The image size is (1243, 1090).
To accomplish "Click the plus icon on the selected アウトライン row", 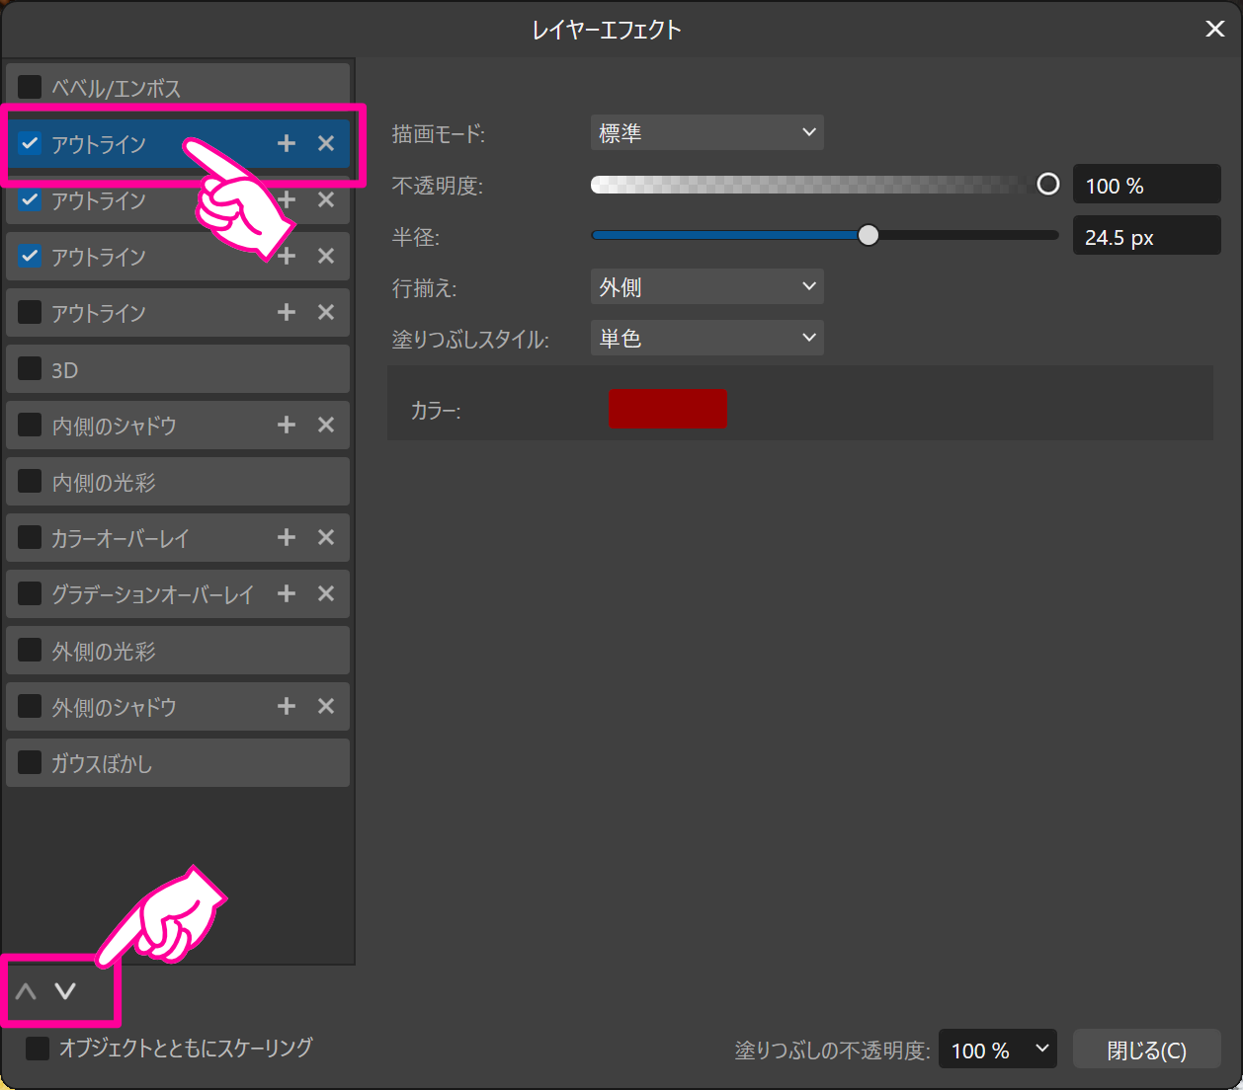I will (287, 144).
